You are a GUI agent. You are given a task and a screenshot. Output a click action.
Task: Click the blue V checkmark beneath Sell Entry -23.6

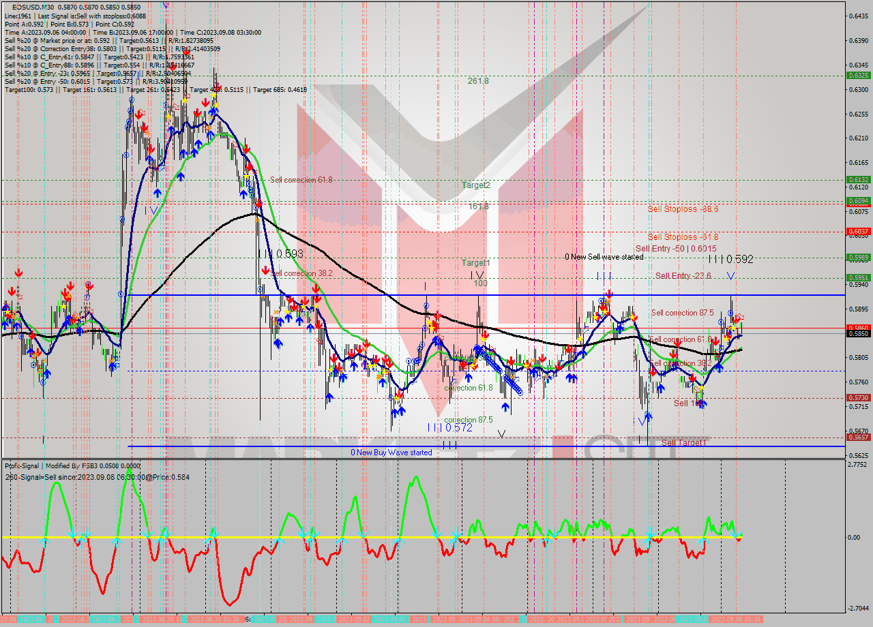[731, 277]
